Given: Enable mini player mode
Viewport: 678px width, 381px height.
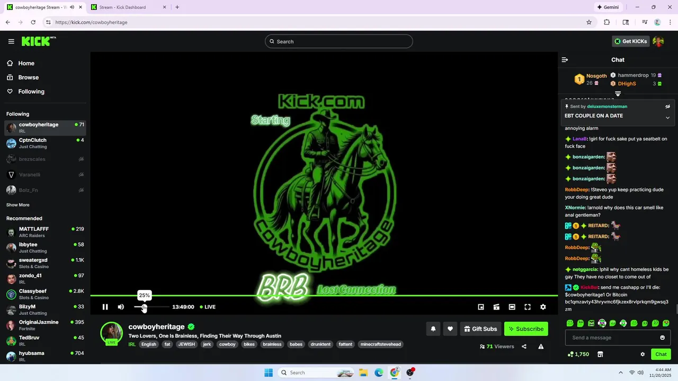Looking at the screenshot, I should coord(481,307).
